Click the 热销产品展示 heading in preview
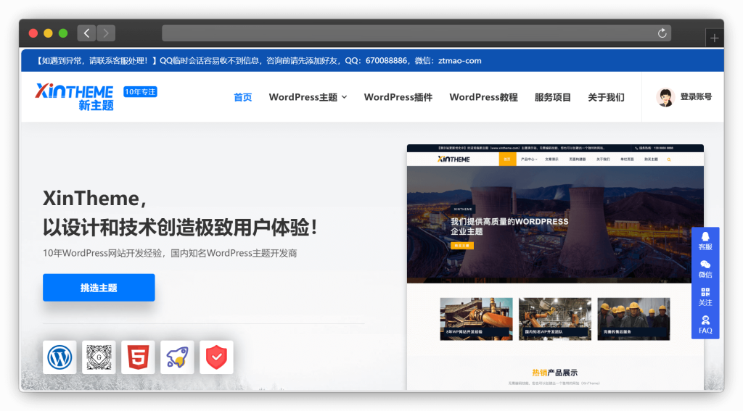The width and height of the screenshot is (743, 411). click(554, 373)
